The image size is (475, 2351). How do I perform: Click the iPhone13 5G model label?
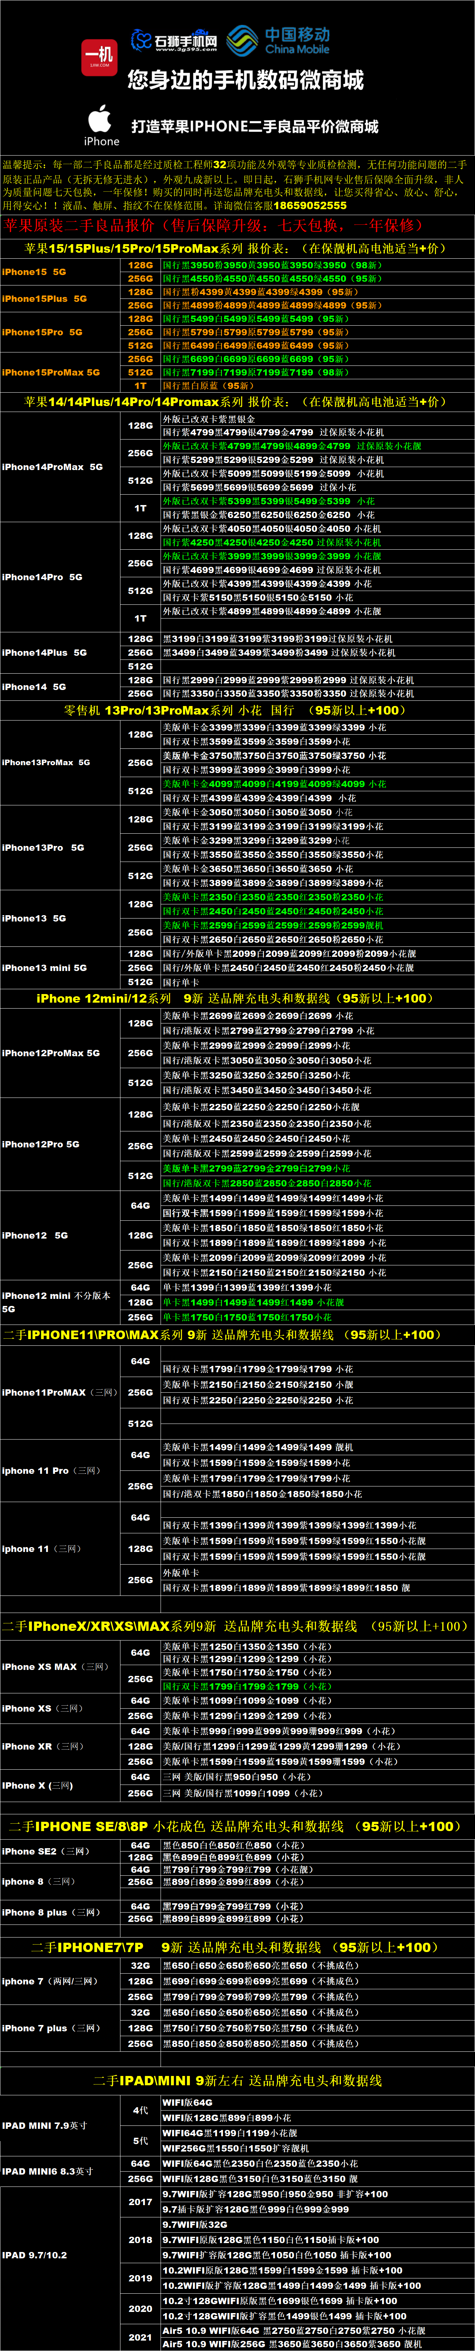coord(34,918)
